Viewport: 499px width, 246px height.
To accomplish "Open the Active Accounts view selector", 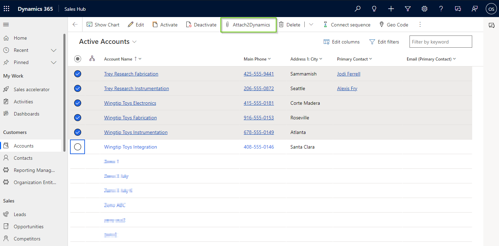I will pos(135,41).
